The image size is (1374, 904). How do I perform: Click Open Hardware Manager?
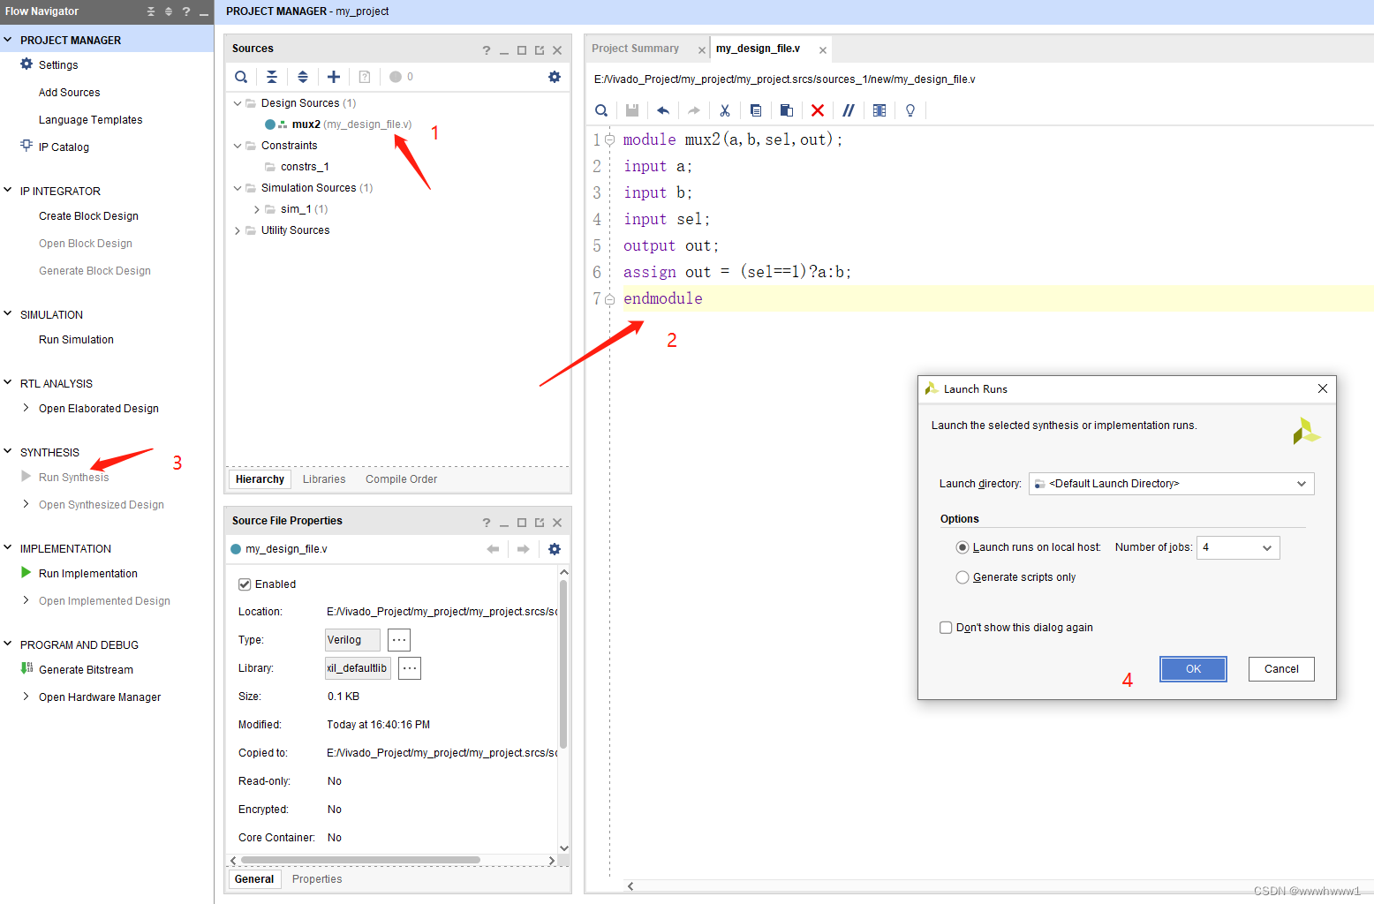[x=100, y=697]
